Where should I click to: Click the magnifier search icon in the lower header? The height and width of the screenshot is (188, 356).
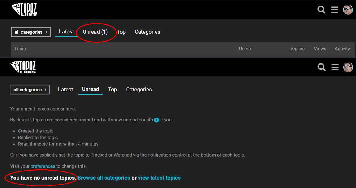pos(321,67)
